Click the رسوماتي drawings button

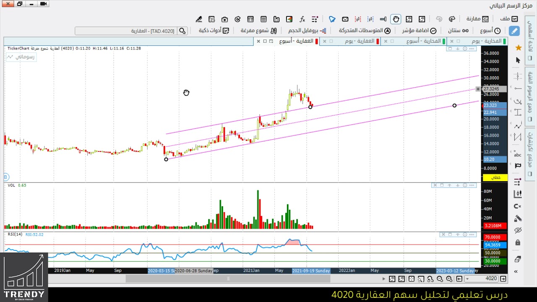pyautogui.click(x=21, y=57)
